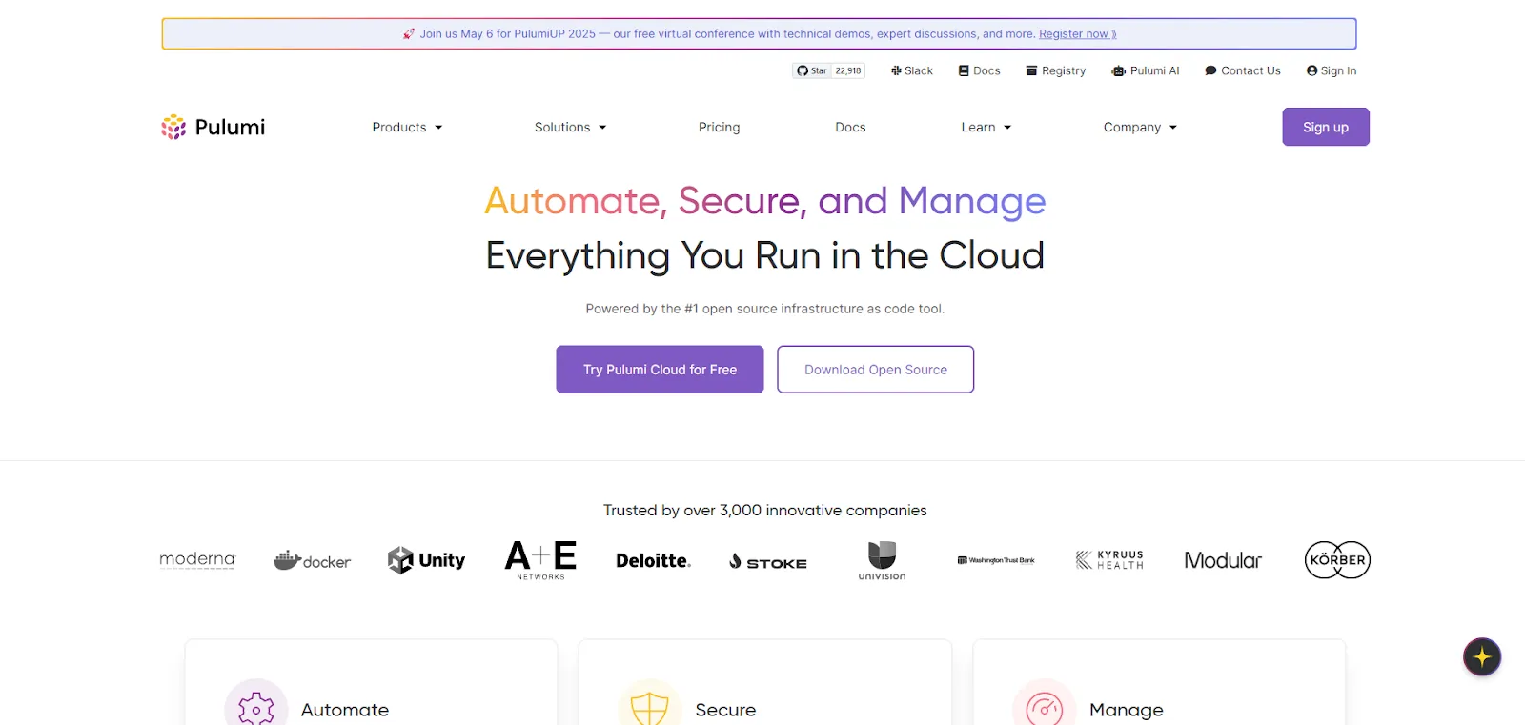Screen dimensions: 1525x725
Task: Expand the Products dropdown menu
Action: pyautogui.click(x=407, y=127)
